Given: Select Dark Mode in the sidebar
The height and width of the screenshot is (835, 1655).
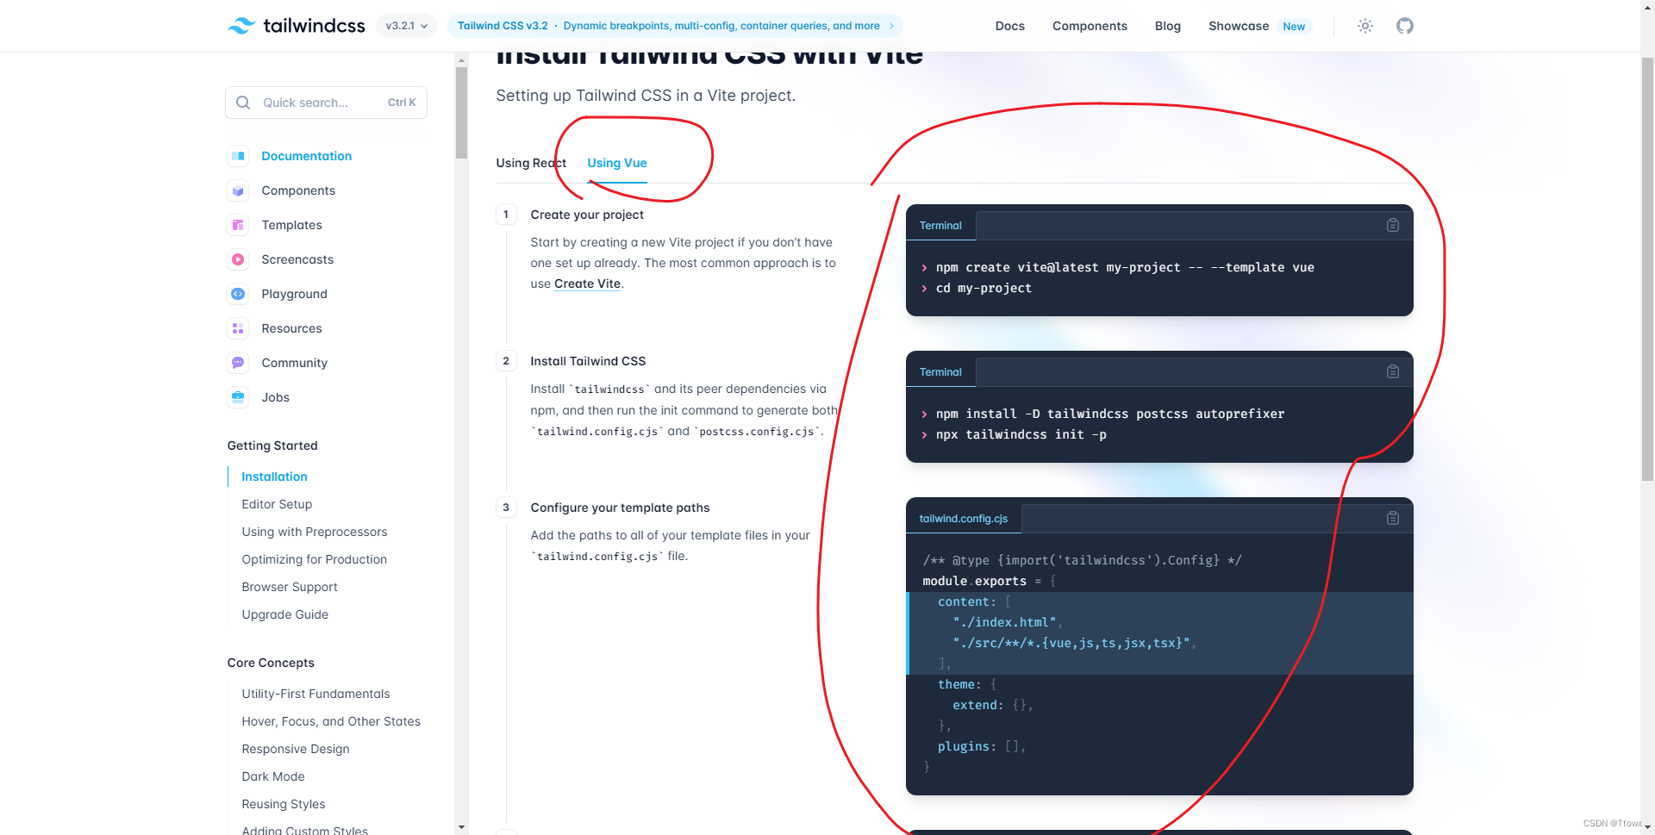Looking at the screenshot, I should (273, 776).
